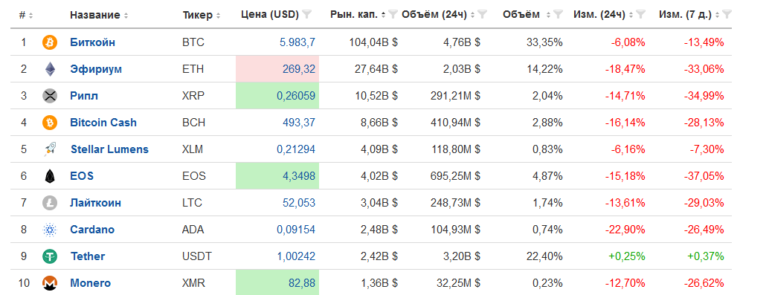Open the filter funnel for Изм. (7 д.)
The height and width of the screenshot is (295, 769).
click(727, 15)
